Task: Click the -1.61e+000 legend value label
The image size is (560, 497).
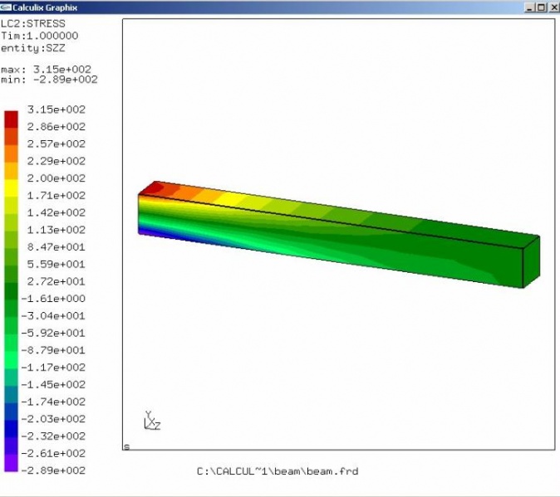Action: click(56, 299)
